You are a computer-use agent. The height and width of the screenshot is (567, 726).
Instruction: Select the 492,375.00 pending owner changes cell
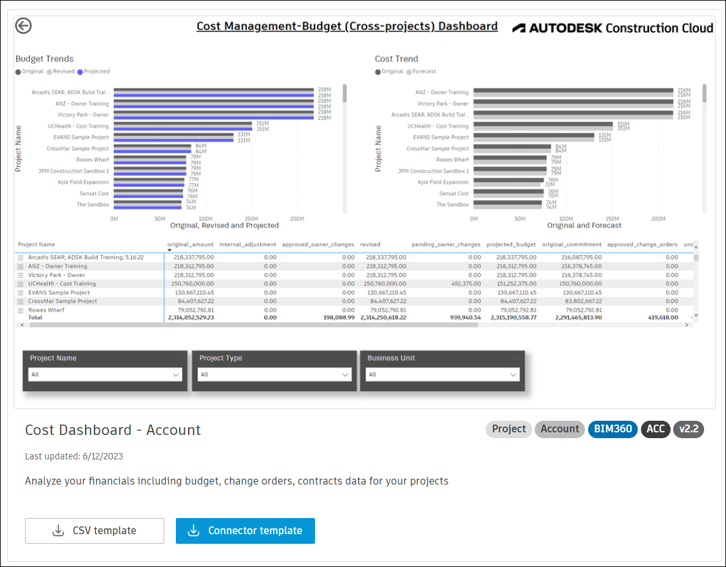[466, 284]
